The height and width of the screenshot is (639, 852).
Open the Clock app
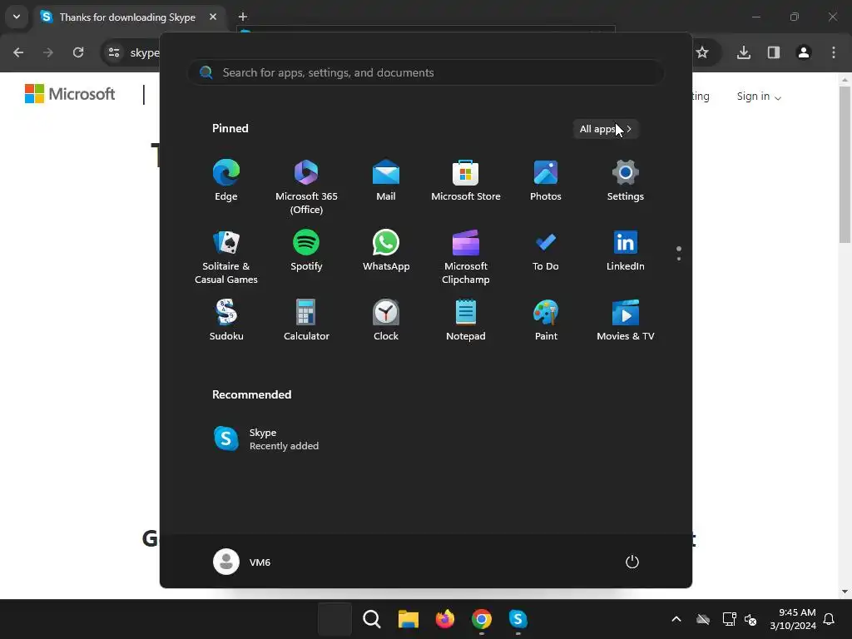point(386,320)
